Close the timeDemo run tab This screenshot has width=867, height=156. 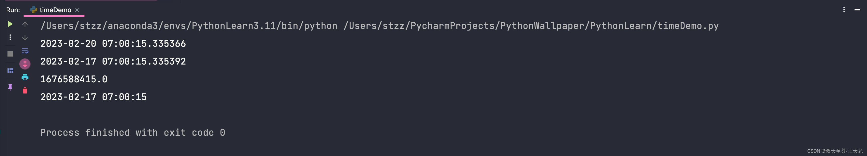pyautogui.click(x=77, y=10)
